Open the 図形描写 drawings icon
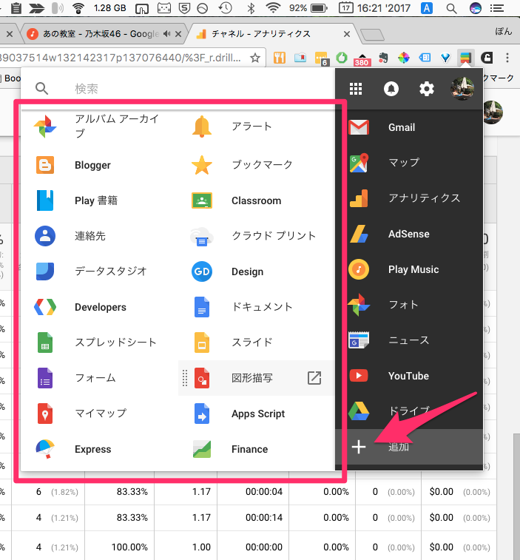 pyautogui.click(x=202, y=378)
